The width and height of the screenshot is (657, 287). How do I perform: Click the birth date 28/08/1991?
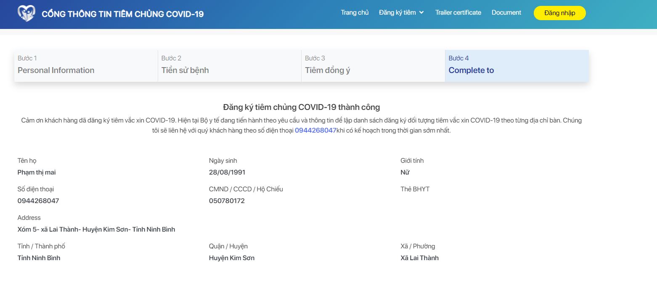(x=227, y=172)
